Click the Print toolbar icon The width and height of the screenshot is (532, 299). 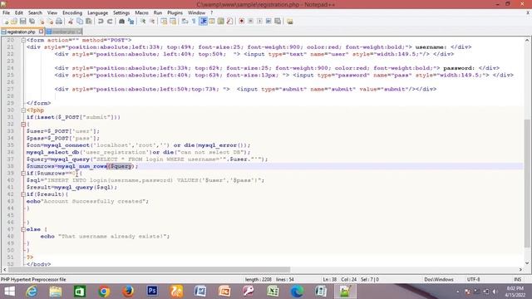59,22
